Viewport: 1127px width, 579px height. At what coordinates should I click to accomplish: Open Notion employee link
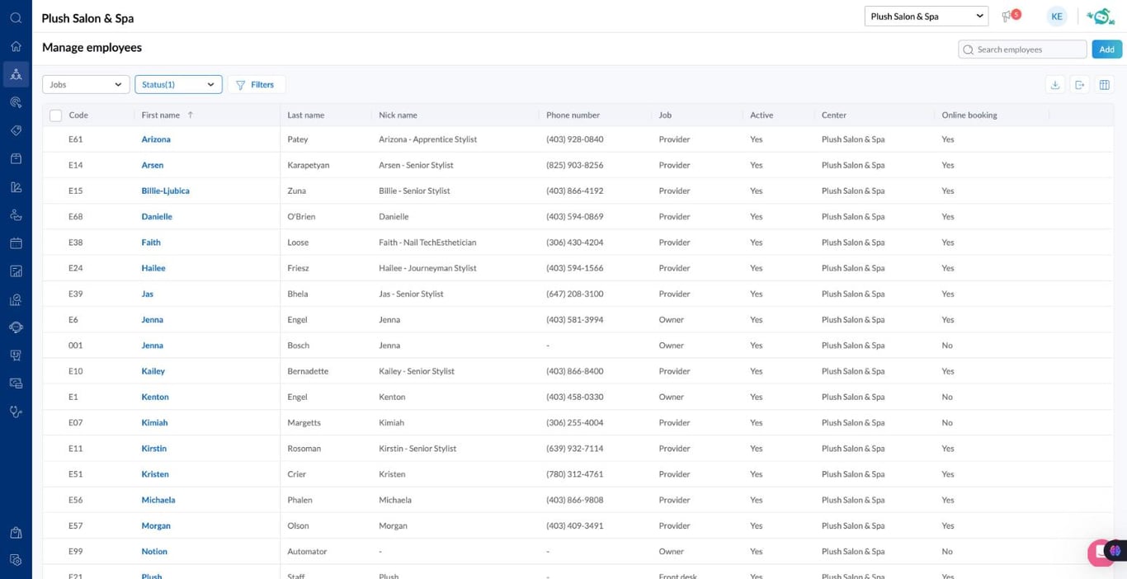point(154,552)
